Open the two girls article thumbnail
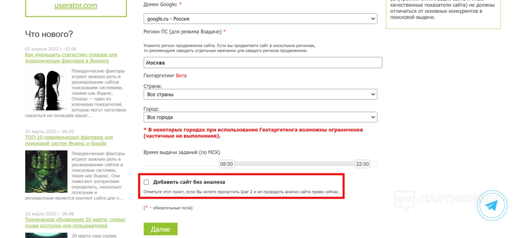Viewport: 523px width, 238px height. [x=46, y=90]
